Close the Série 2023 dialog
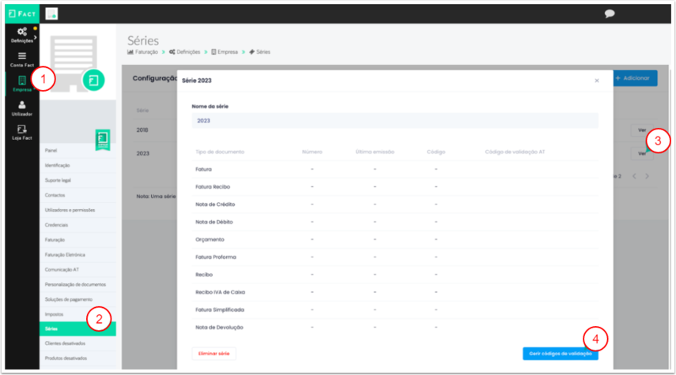676x375 pixels. click(x=596, y=81)
